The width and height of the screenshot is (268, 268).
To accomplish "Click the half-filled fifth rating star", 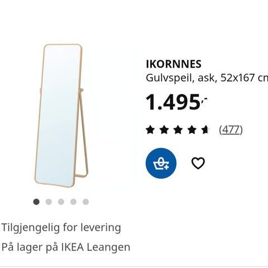I will (205, 130).
